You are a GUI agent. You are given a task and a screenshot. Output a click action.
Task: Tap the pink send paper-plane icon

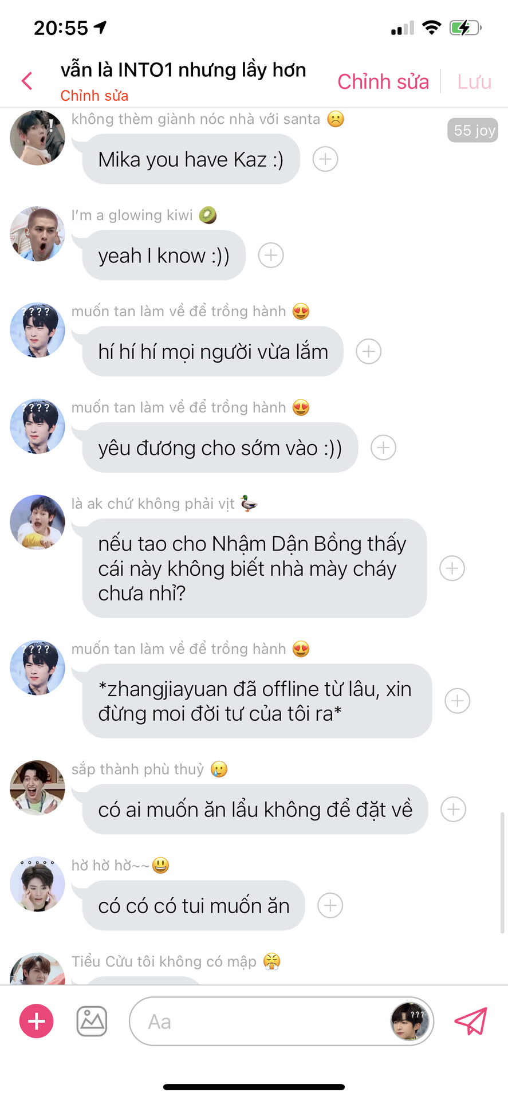click(x=471, y=1021)
